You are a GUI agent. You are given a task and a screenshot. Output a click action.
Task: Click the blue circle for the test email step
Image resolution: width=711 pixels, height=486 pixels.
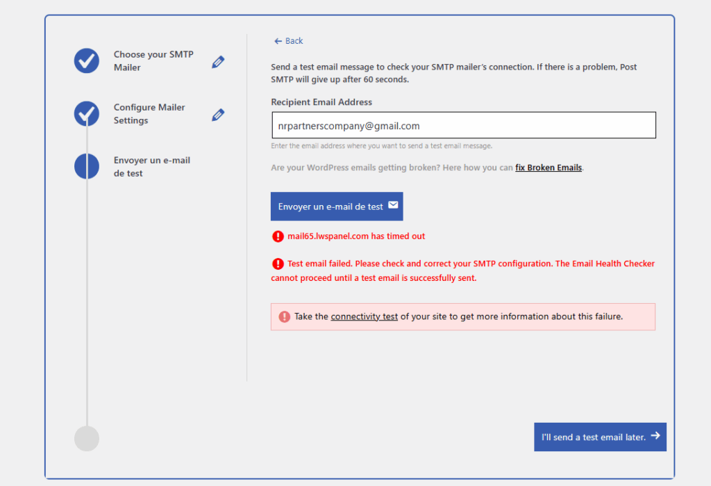(x=87, y=166)
